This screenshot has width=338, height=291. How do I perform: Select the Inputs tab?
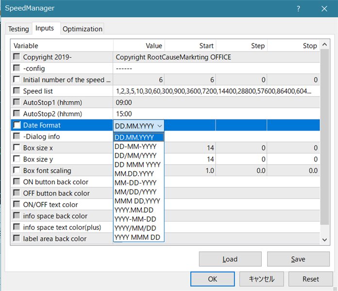(x=45, y=28)
